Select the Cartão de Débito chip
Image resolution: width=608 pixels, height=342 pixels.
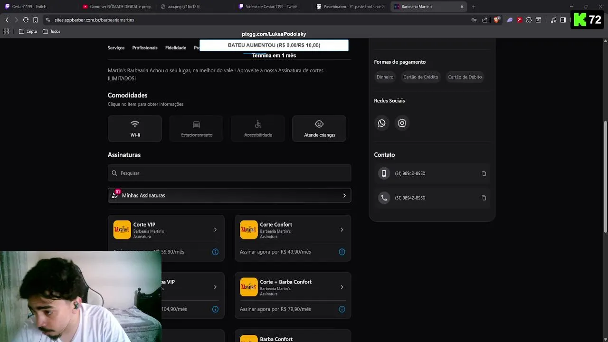point(465,77)
